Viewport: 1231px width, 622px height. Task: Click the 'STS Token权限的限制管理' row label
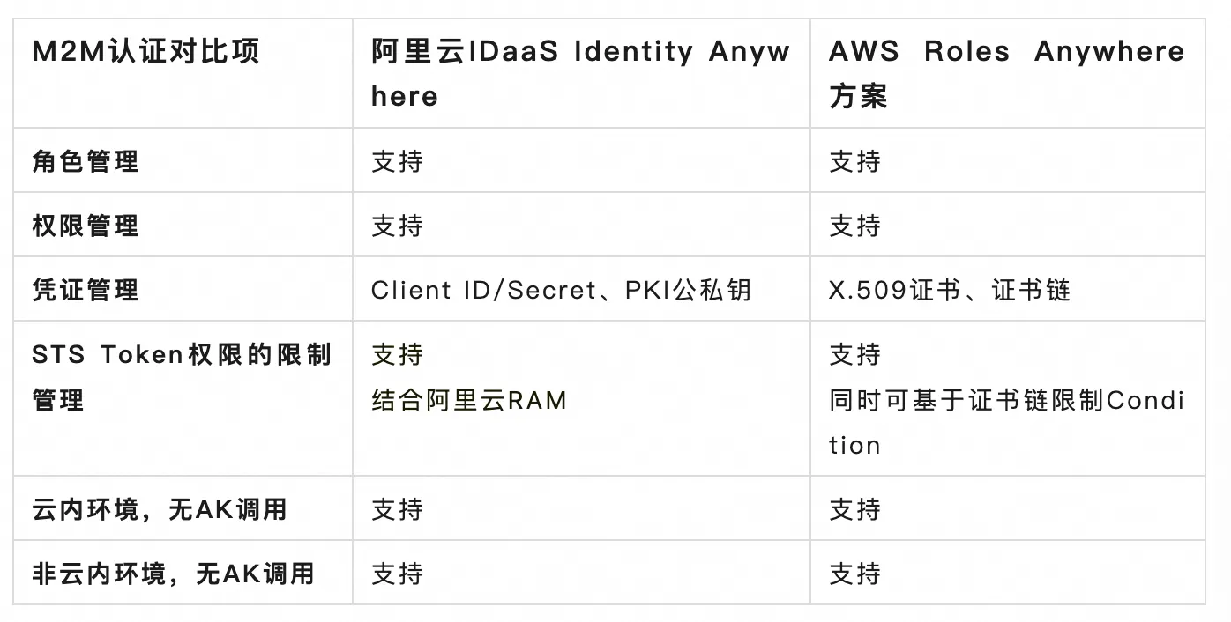(x=182, y=377)
